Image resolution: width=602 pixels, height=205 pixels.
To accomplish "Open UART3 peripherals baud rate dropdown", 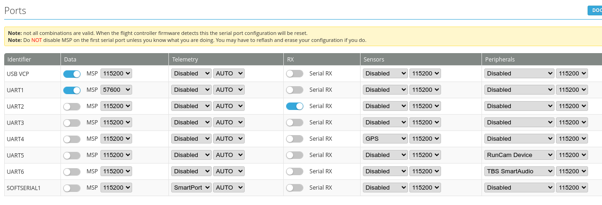I will coord(572,122).
